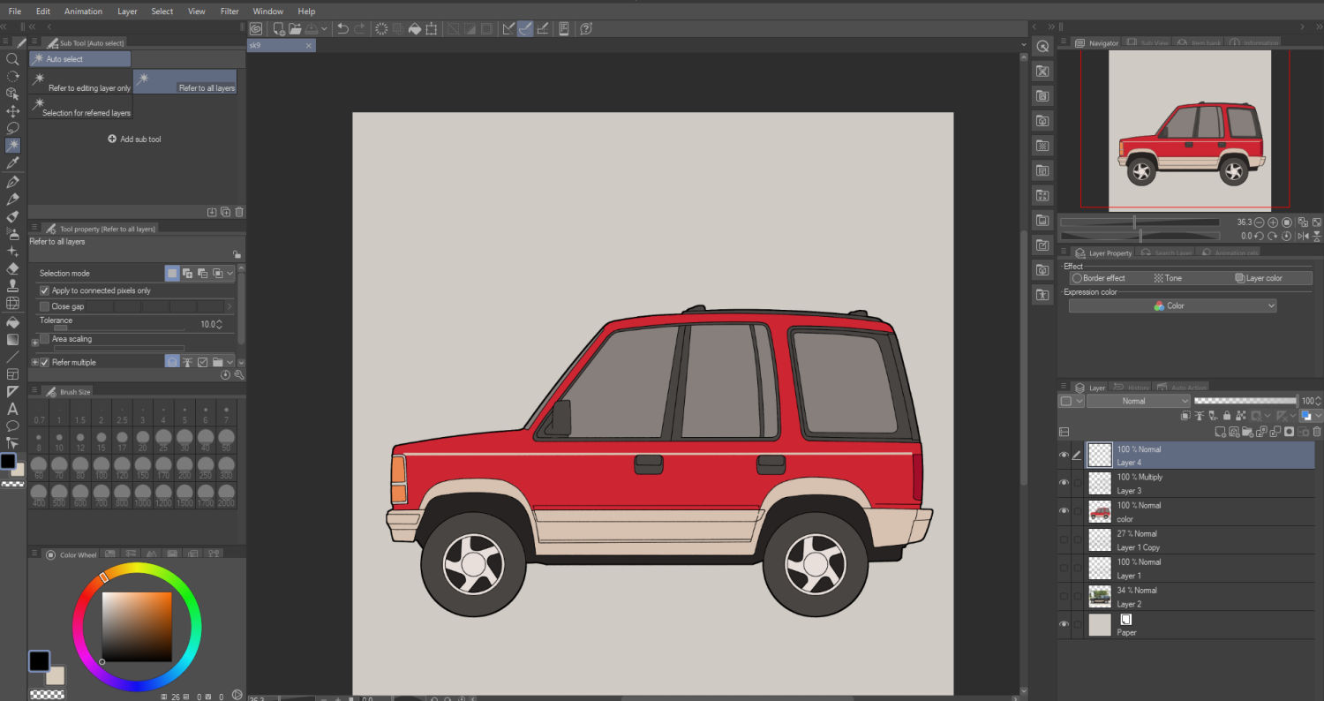Uncheck Apply to connected pixels only
Image resolution: width=1324 pixels, height=701 pixels.
click(45, 290)
